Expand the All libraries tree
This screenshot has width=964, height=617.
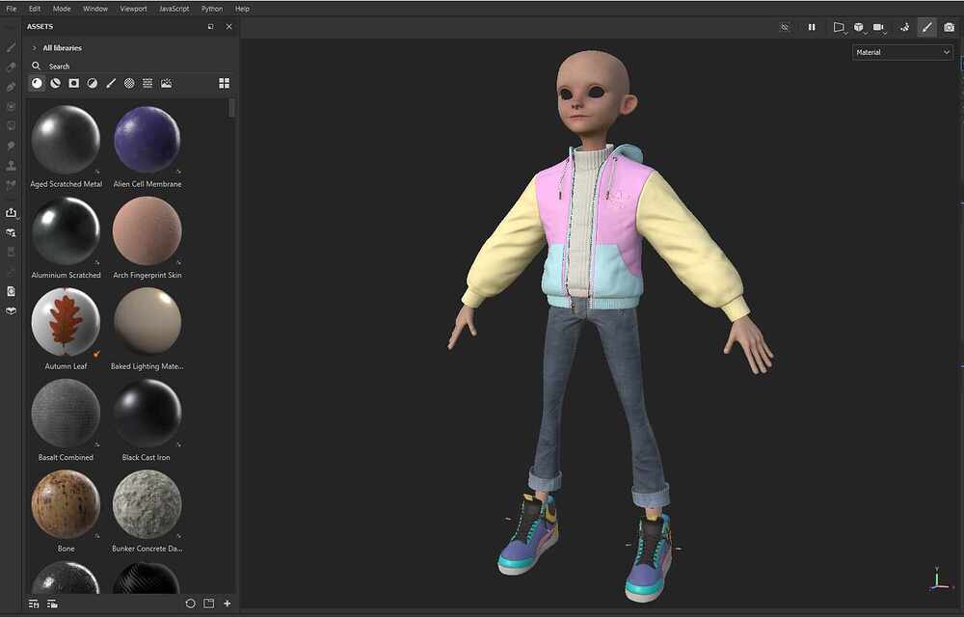pos(35,48)
